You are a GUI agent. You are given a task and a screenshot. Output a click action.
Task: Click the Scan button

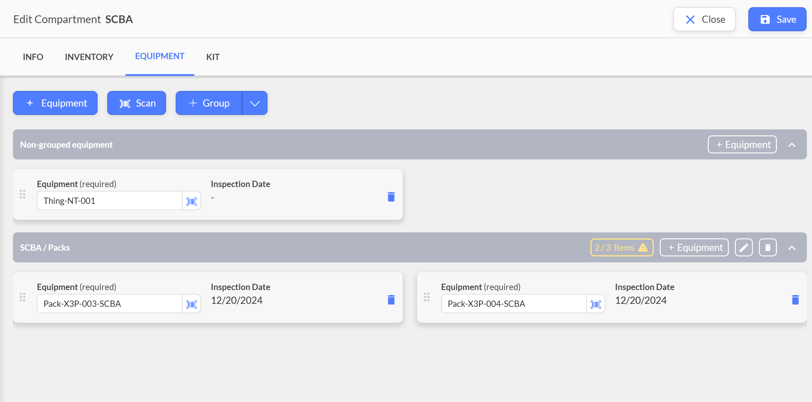click(x=137, y=103)
